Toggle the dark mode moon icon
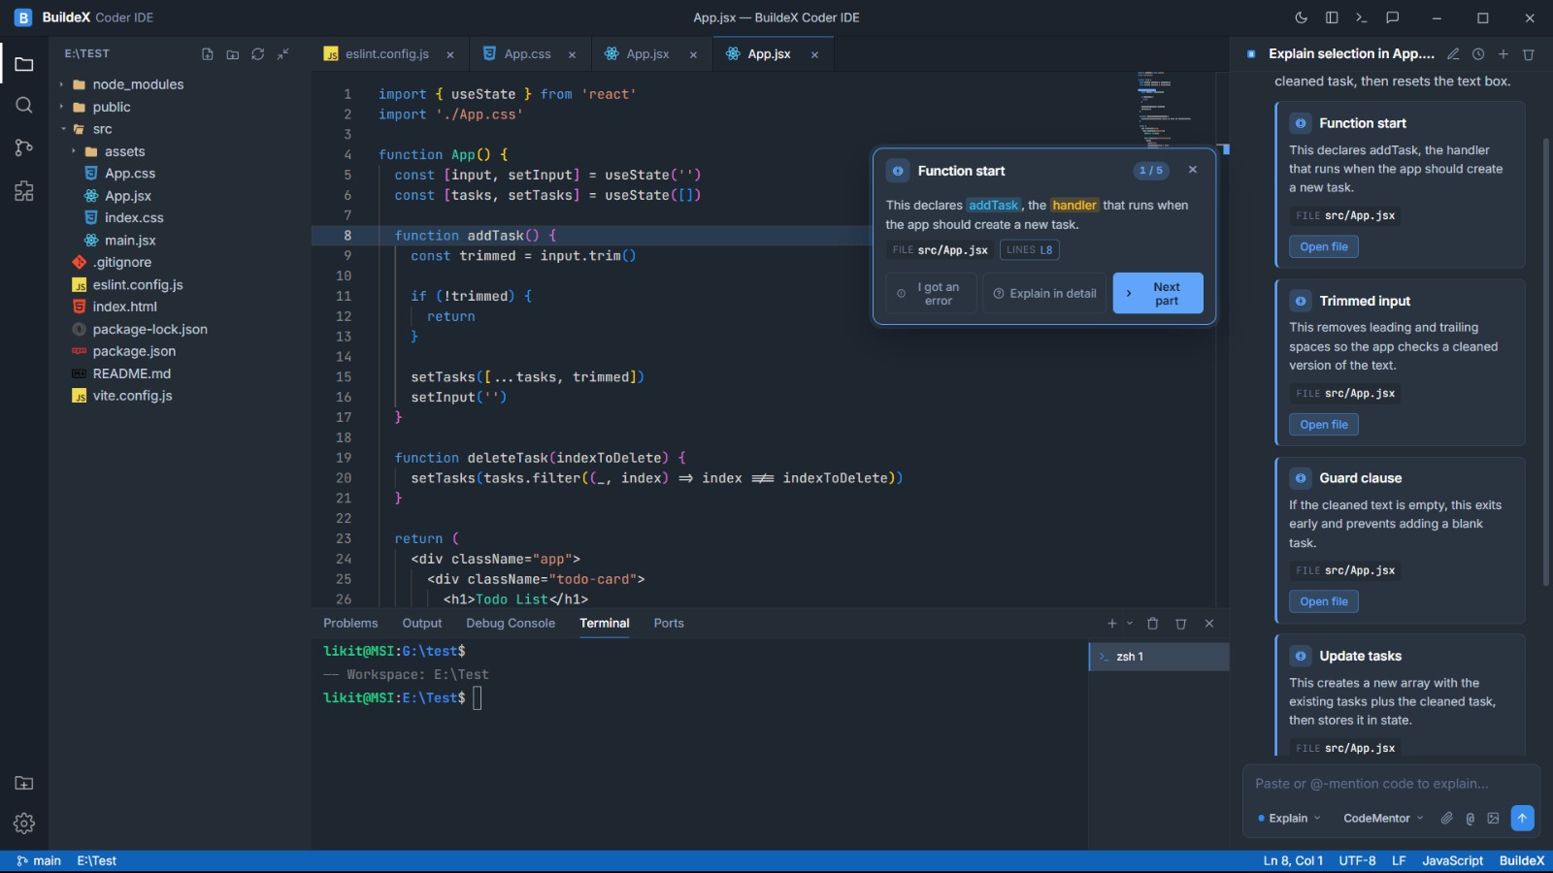1553x873 pixels. 1302,17
